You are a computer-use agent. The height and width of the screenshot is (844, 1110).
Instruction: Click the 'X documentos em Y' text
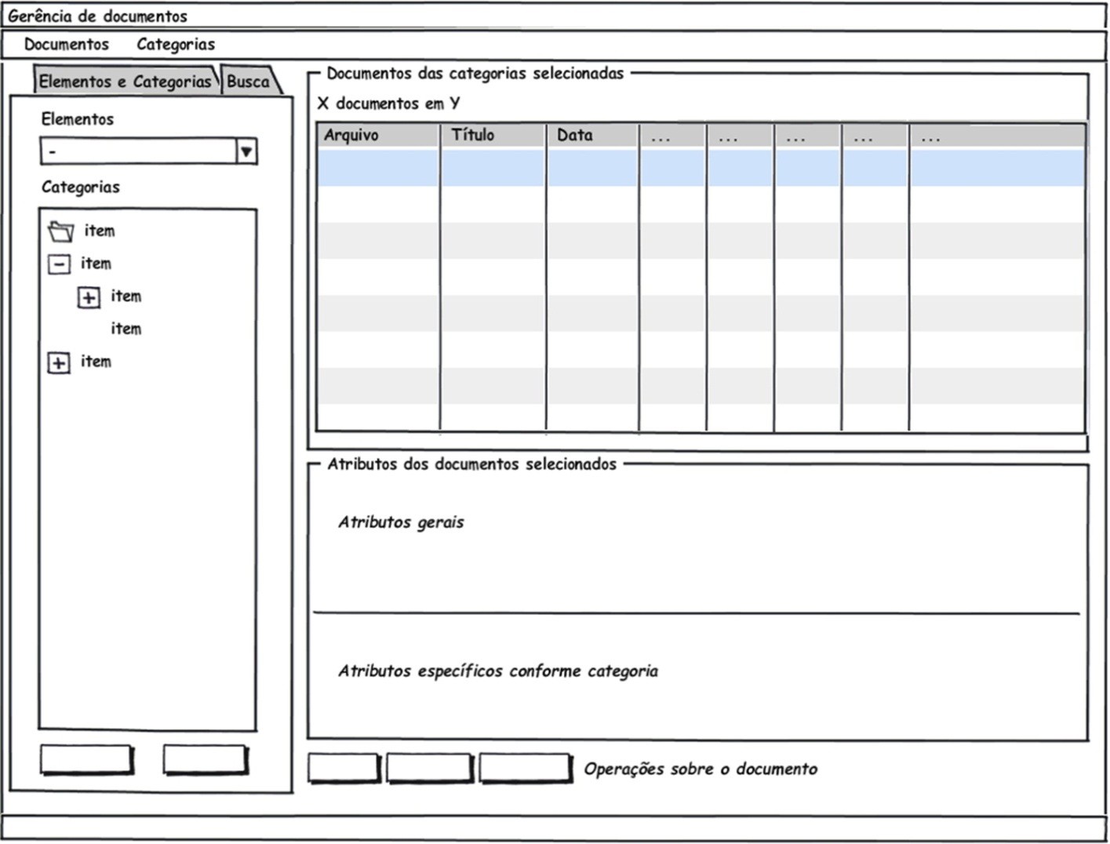(388, 104)
